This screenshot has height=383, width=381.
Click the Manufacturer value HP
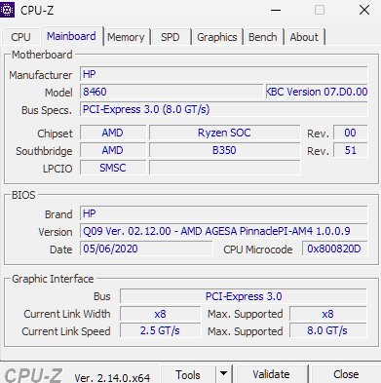224,74
